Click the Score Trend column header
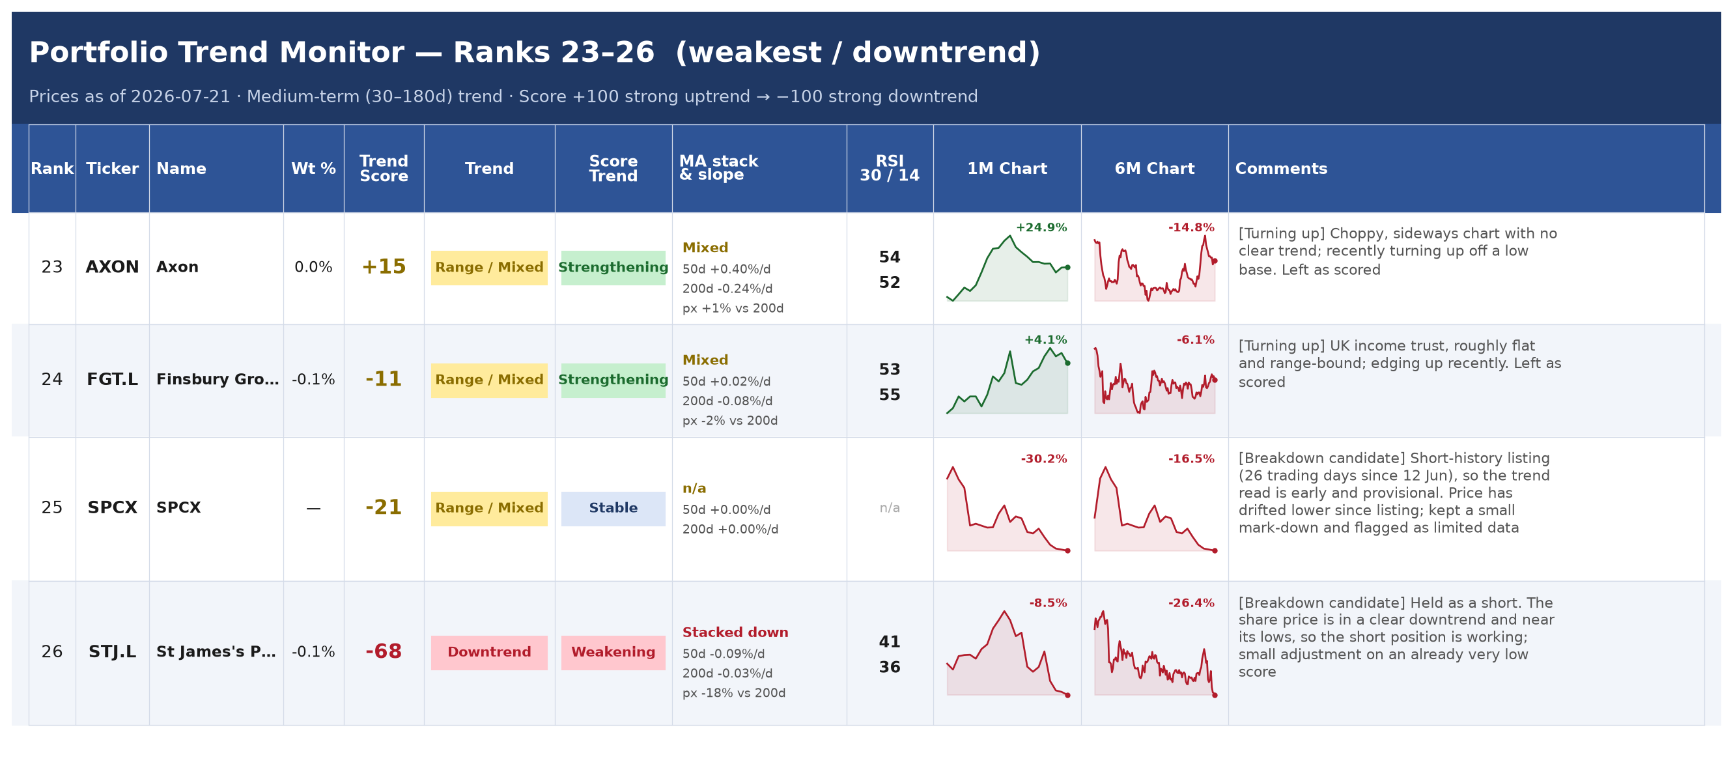This screenshot has width=1733, height=766. 613,168
